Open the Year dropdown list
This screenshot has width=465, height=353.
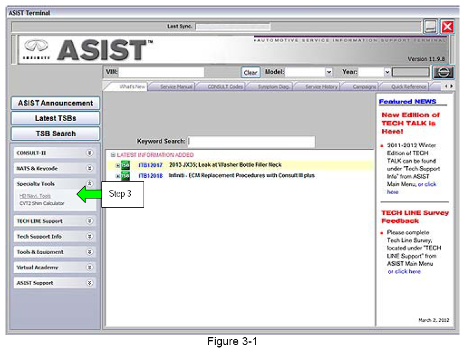click(x=387, y=72)
